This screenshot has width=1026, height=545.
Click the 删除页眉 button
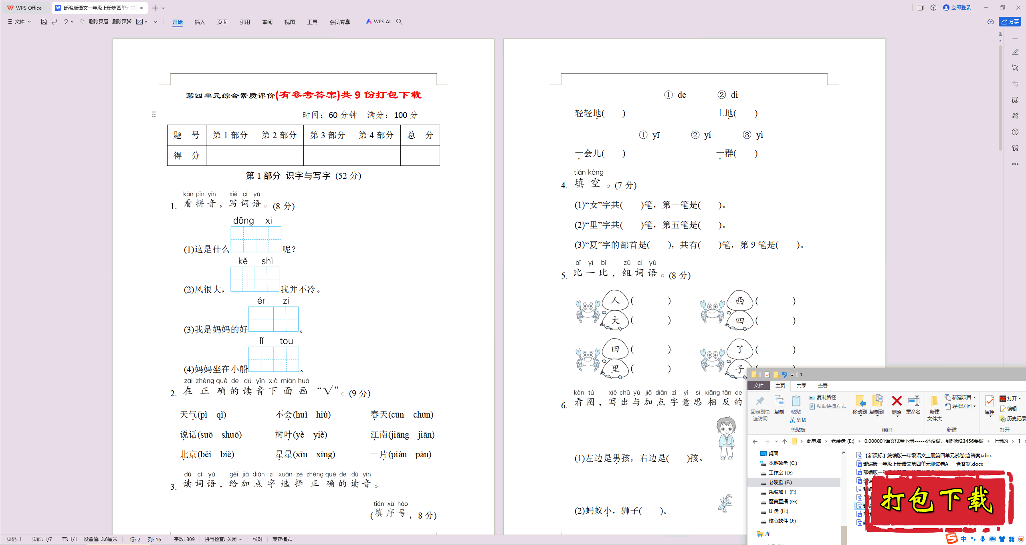coord(99,22)
